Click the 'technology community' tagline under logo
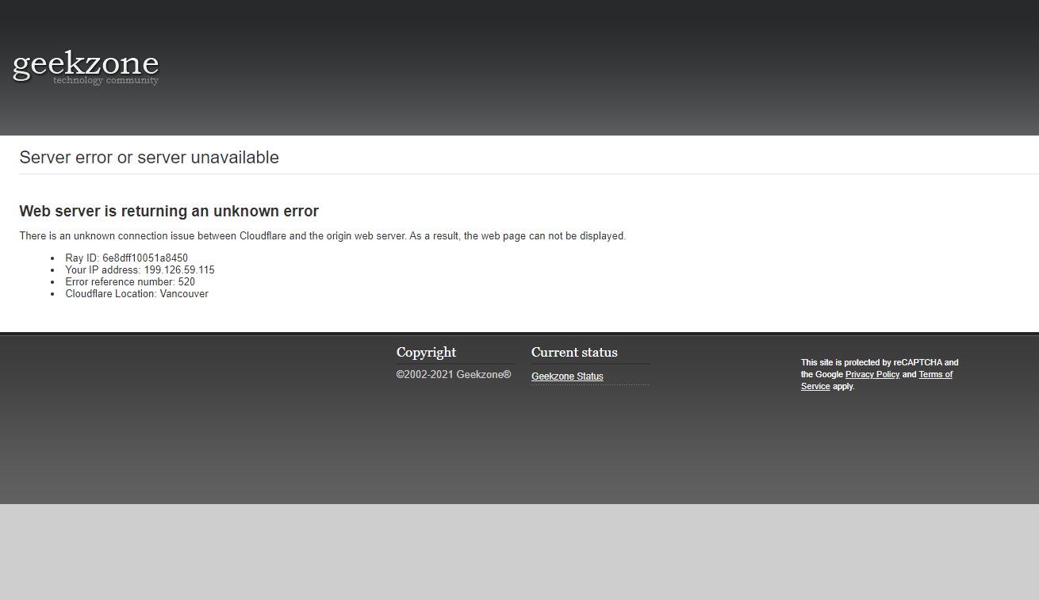This screenshot has height=600, width=1039. (105, 81)
